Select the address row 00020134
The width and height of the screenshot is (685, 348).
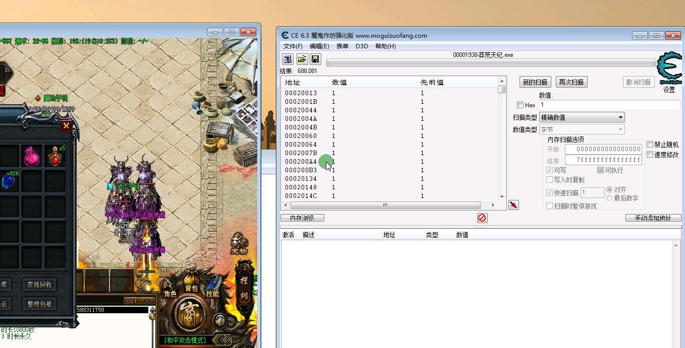tap(389, 179)
